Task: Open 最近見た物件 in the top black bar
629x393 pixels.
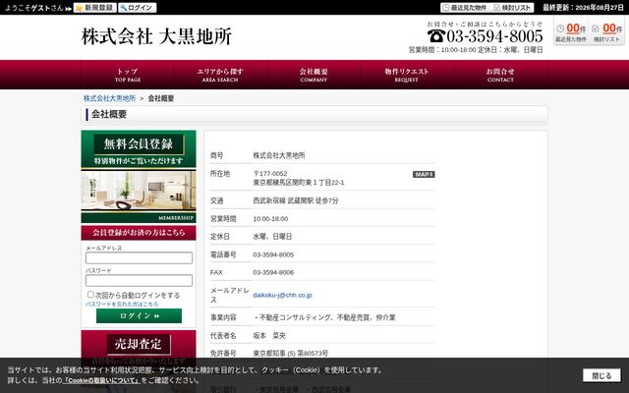Action: pos(465,8)
